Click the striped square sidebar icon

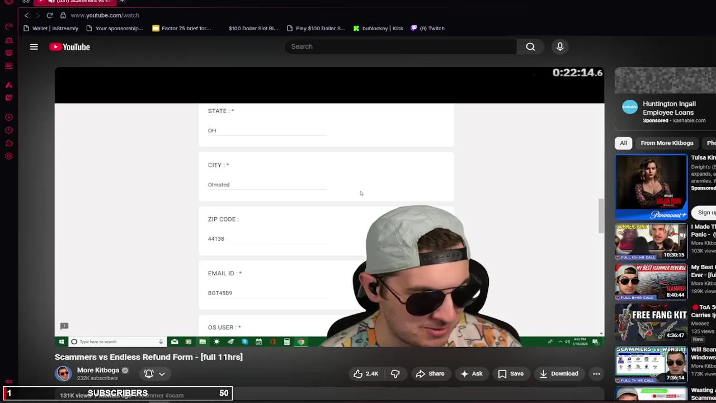tap(9, 53)
